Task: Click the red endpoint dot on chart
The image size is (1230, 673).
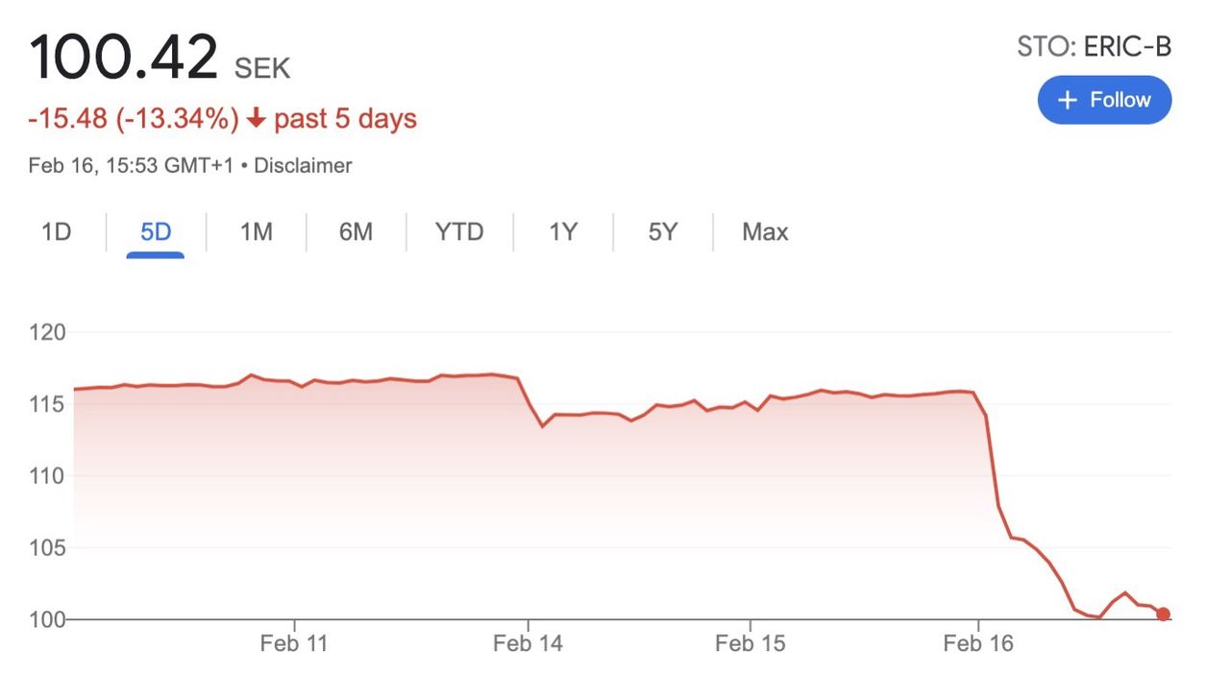Action: [1163, 614]
